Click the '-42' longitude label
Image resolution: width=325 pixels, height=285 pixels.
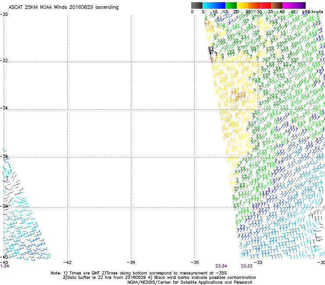(67, 263)
